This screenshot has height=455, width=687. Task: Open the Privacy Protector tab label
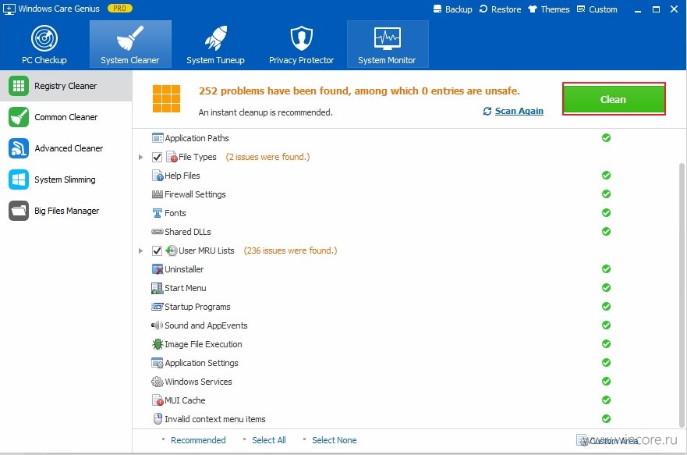point(302,60)
